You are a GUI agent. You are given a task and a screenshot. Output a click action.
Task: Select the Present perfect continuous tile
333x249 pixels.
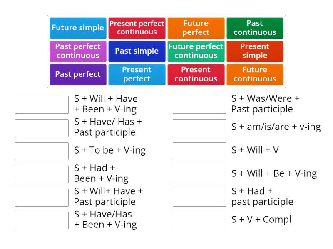137,28
